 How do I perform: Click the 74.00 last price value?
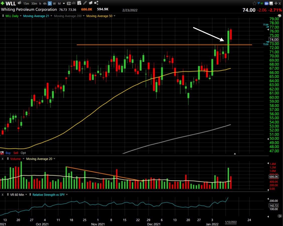[x=249, y=10]
